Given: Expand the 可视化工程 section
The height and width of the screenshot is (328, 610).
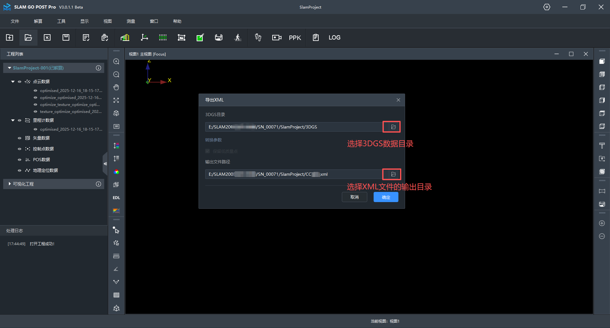Looking at the screenshot, I should click(10, 184).
